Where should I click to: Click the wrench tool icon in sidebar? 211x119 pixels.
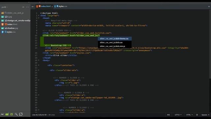click(x=16, y=114)
